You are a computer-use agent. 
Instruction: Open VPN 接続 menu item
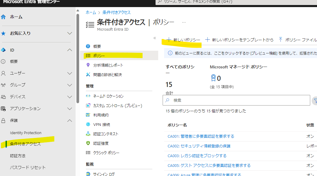click(102, 124)
